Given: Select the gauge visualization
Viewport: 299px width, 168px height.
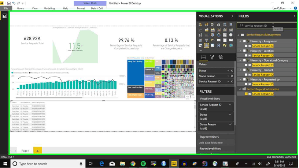Looking at the screenshot, I should [213, 40].
